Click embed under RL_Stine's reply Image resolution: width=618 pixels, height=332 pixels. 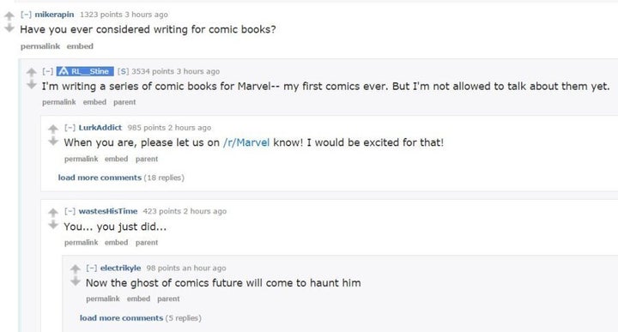[x=94, y=102]
